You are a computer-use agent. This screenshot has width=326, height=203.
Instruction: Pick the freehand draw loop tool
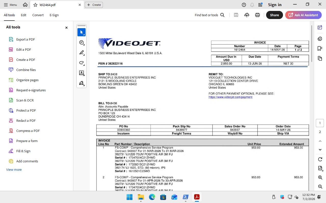[81, 63]
